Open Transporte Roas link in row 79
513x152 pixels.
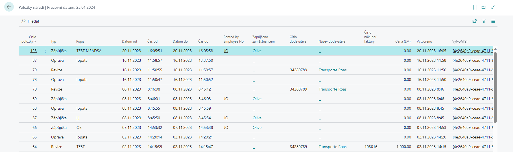(x=332, y=70)
